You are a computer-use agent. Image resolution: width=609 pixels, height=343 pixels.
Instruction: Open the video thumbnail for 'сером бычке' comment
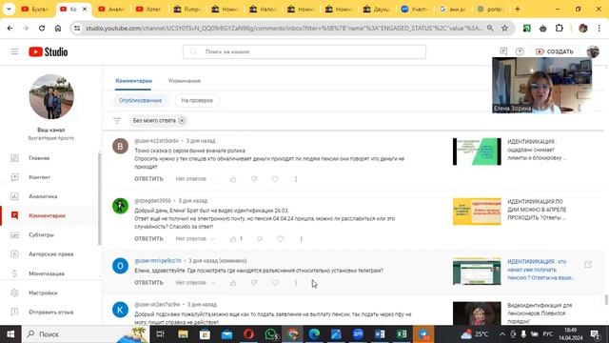[x=477, y=151]
